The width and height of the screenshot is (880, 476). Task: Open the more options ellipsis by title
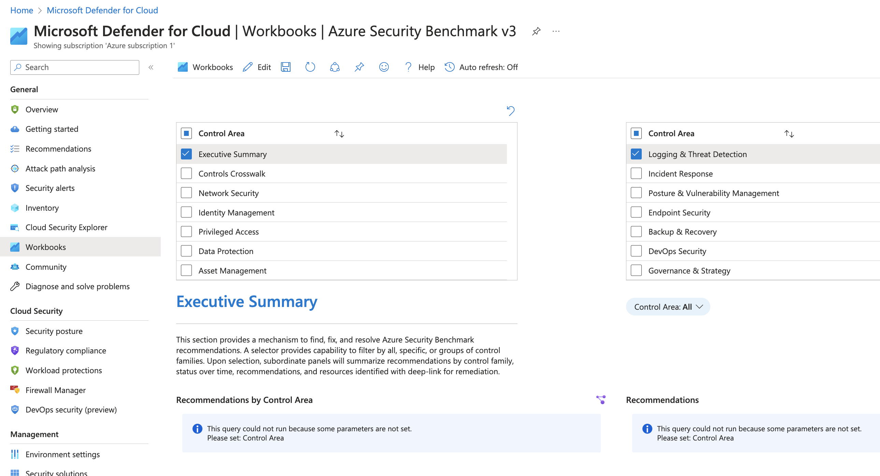coord(556,31)
